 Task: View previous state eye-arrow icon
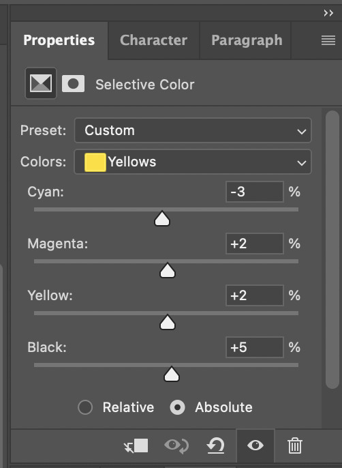pos(176,446)
